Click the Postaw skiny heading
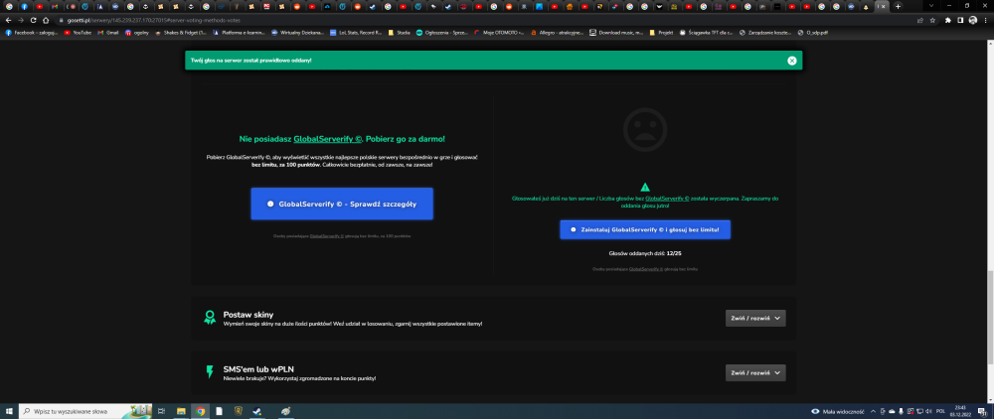994x419 pixels. pos(248,315)
